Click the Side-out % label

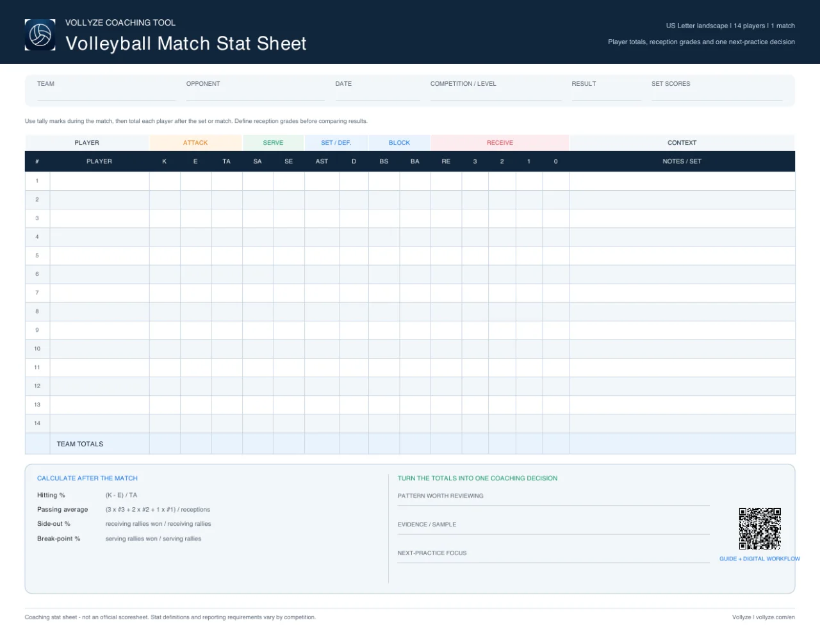tap(54, 524)
